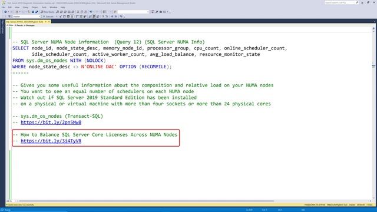This screenshot has height=212, width=377.
Task: Click the Quick Launch search magnifier icon
Action: (357, 2)
